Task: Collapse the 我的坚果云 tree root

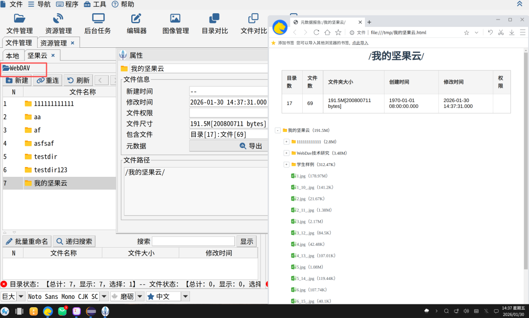Action: click(278, 130)
